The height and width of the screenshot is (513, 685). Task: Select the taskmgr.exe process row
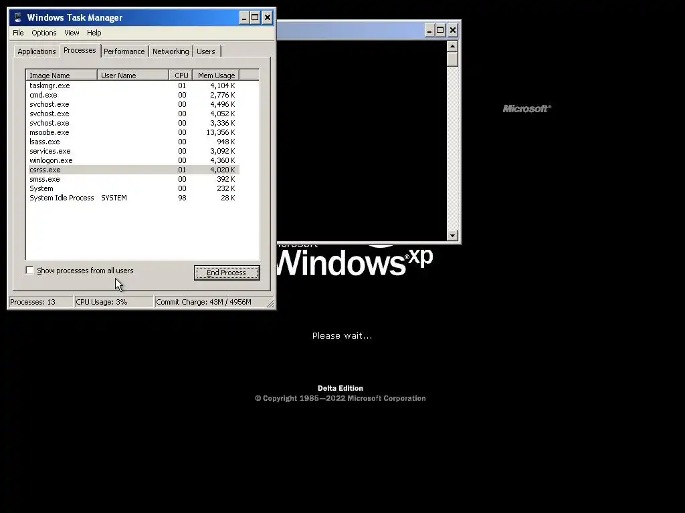click(x=134, y=85)
